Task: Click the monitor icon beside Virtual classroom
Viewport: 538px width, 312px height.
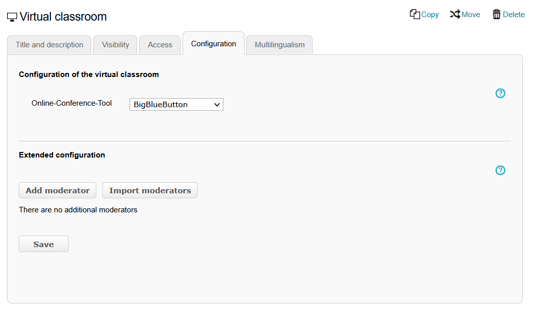Action: tap(11, 16)
